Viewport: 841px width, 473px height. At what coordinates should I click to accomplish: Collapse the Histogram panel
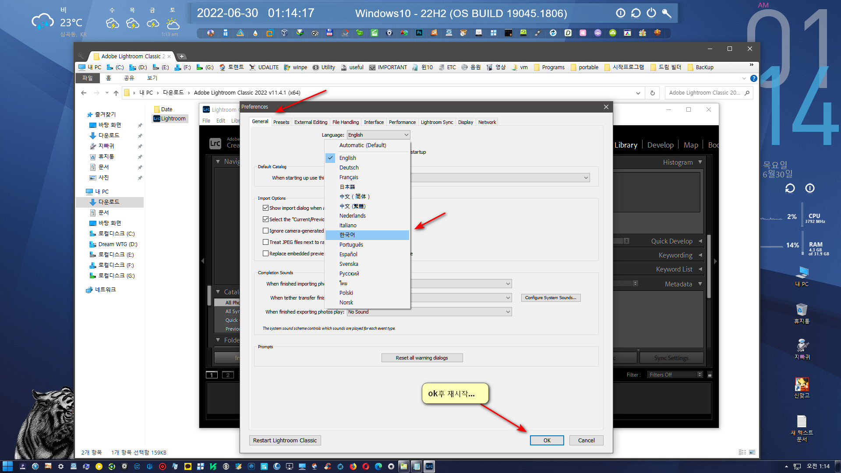(700, 162)
